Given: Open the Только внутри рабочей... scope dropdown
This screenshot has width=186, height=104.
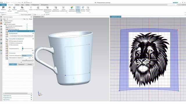Looking at the screenshot, I should coord(27,15).
